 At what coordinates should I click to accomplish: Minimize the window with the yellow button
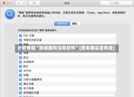pos(8,3)
